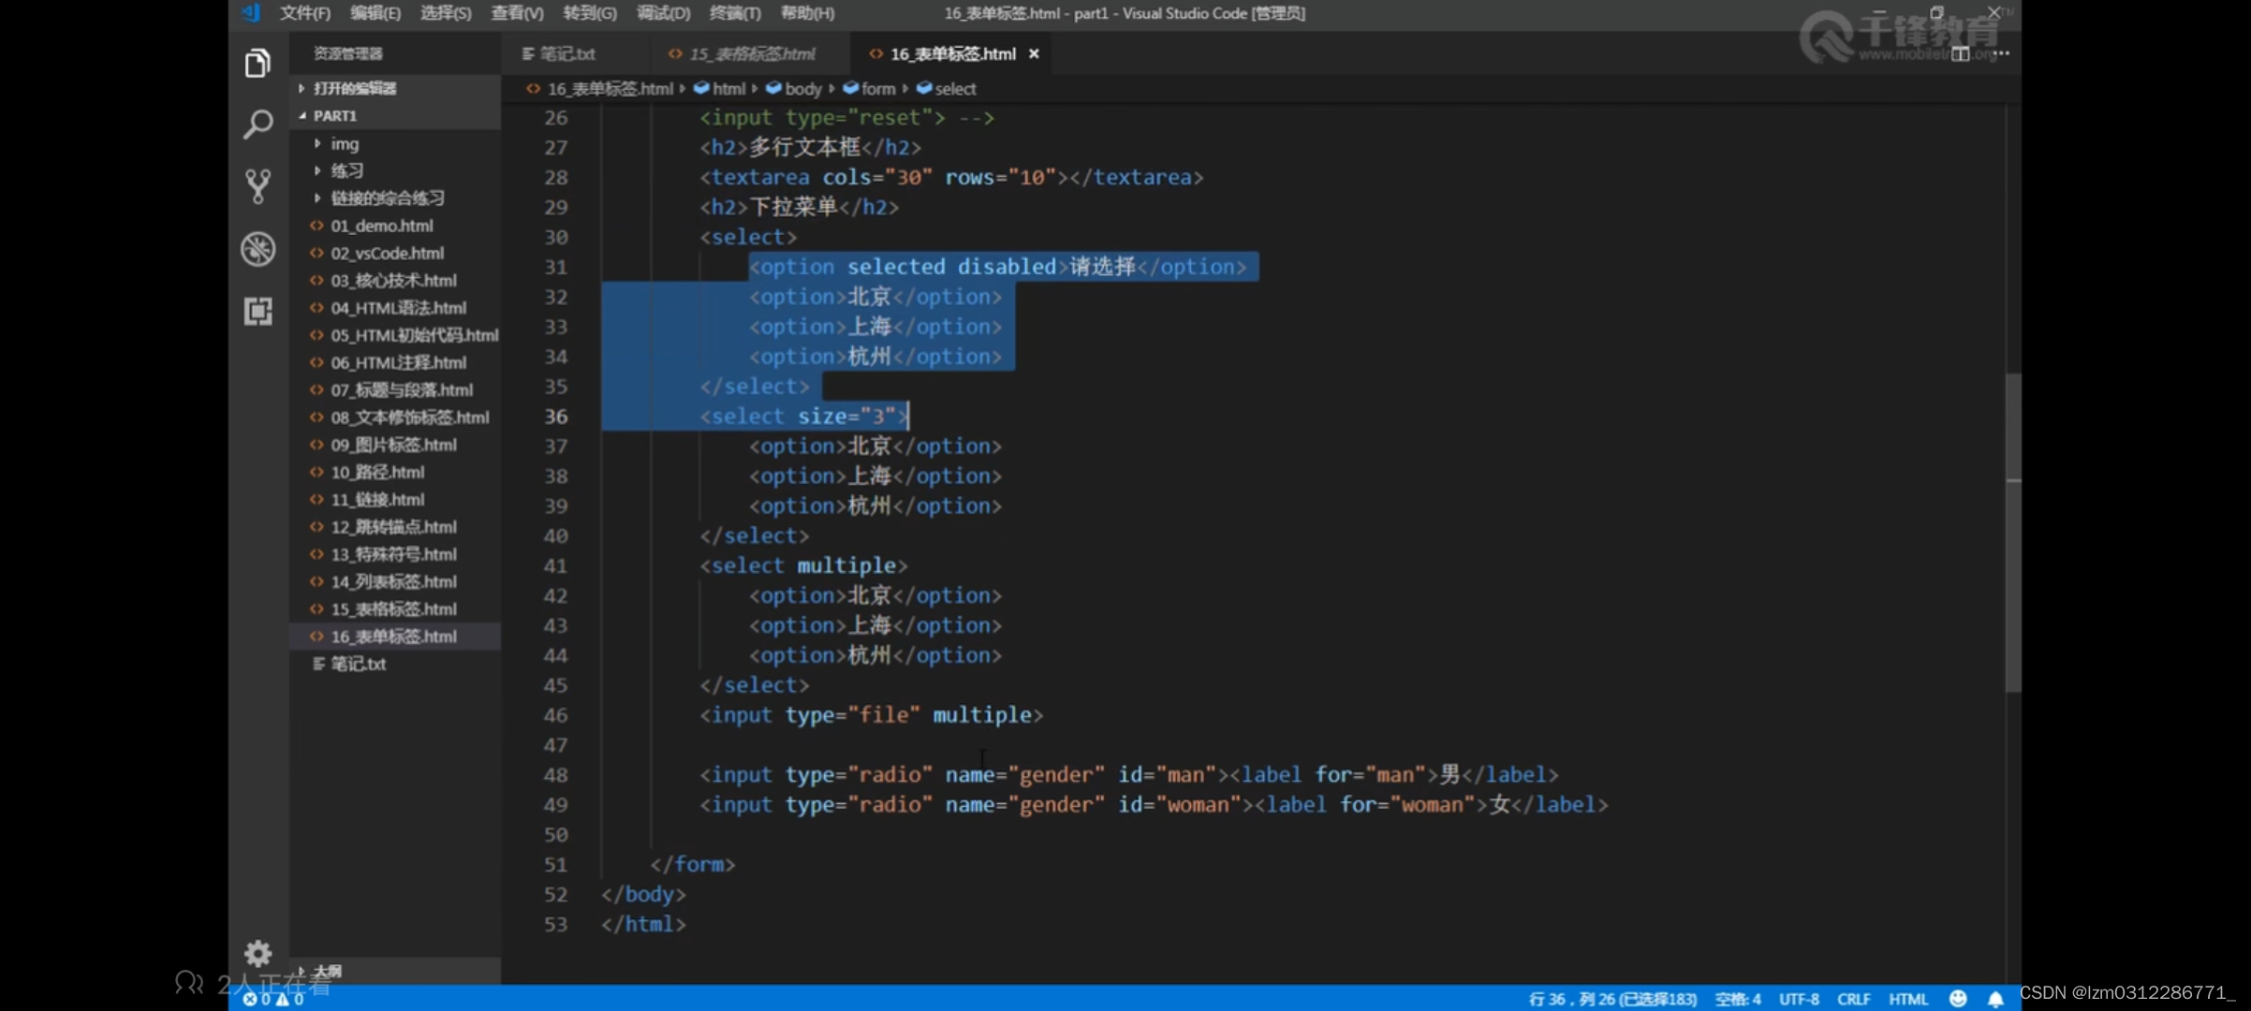Open 03_核心技术.html in explorer

(x=393, y=281)
